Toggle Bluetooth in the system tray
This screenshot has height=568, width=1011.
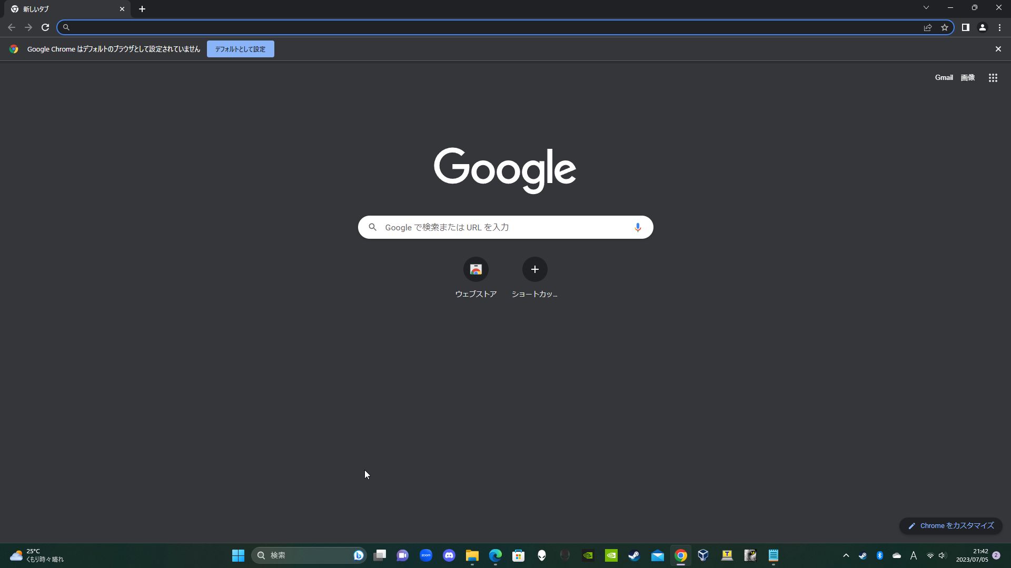[879, 555]
